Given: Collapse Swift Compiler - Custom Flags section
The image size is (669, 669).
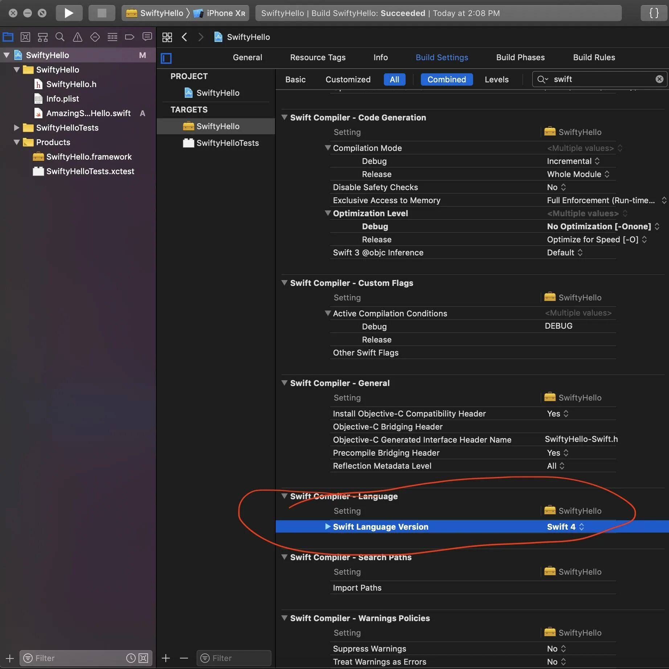Looking at the screenshot, I should pyautogui.click(x=284, y=283).
